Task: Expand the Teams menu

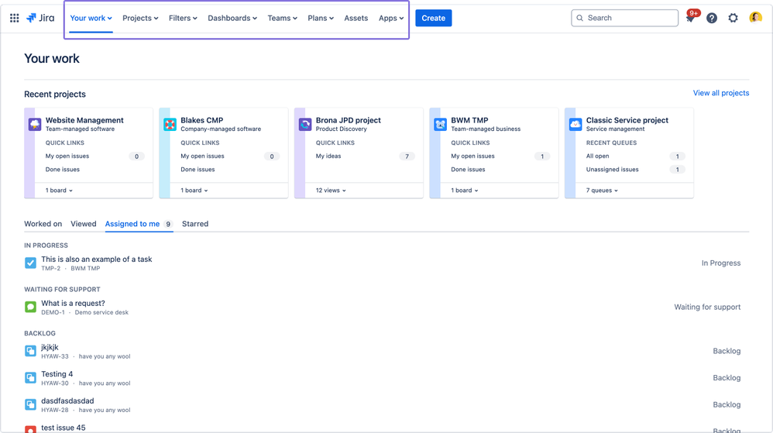Action: (x=283, y=19)
